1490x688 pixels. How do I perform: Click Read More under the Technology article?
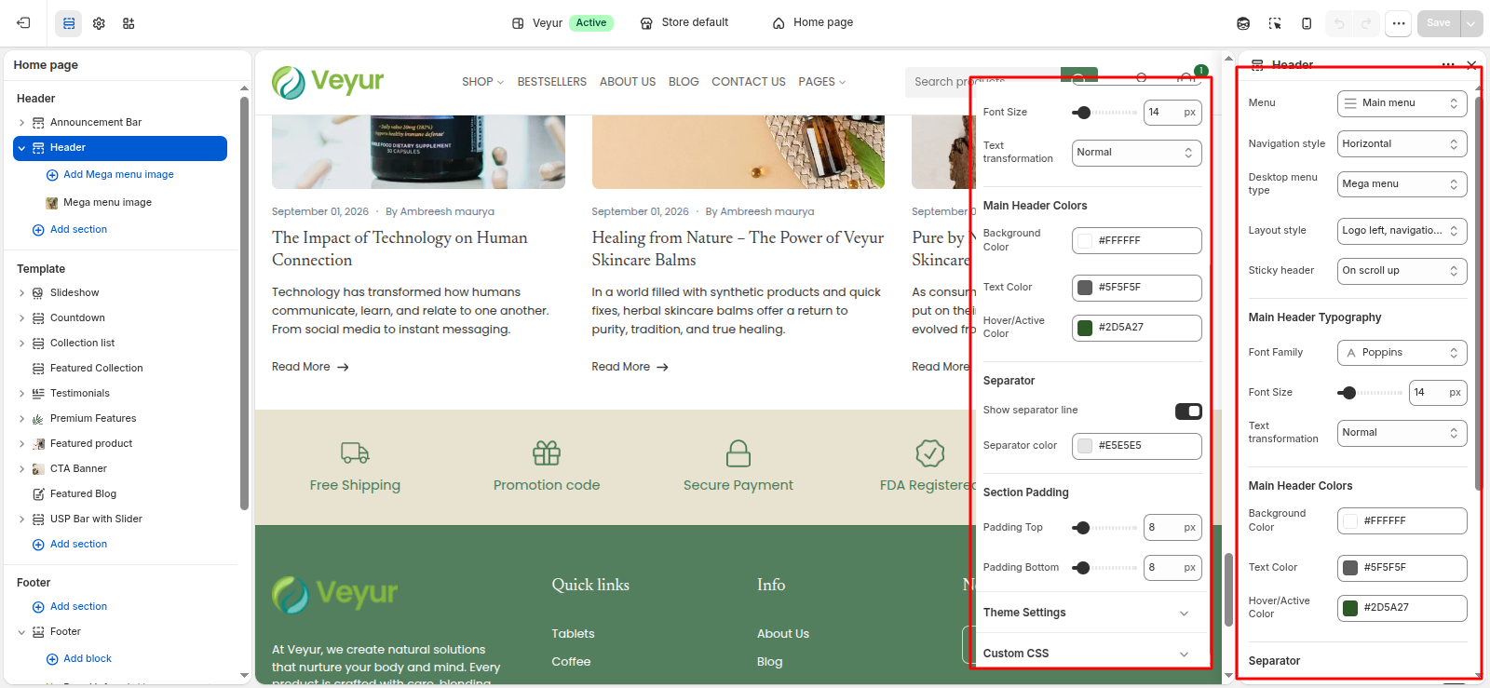tap(310, 367)
